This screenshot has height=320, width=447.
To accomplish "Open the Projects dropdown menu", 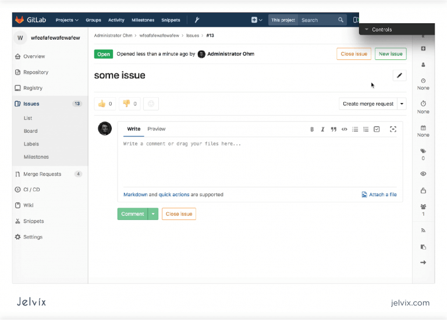I will (67, 20).
